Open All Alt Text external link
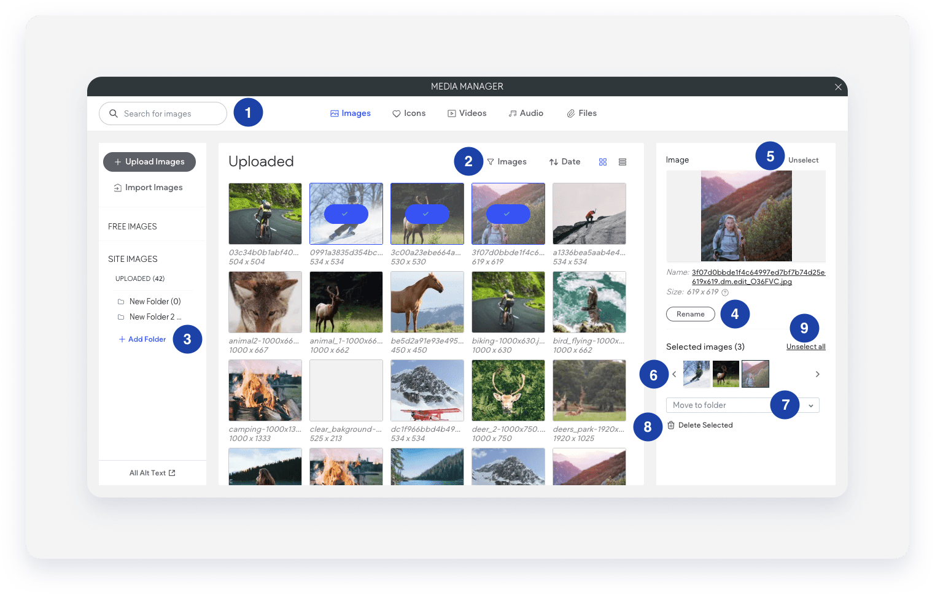 (x=152, y=472)
